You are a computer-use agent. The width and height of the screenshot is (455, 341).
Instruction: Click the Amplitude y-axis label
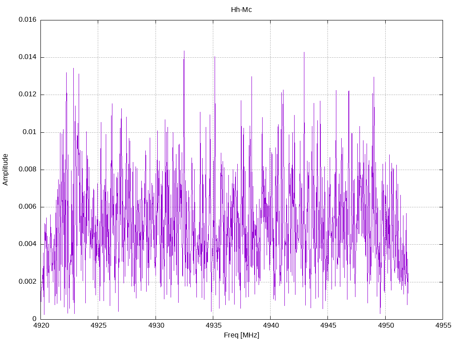[5, 170]
